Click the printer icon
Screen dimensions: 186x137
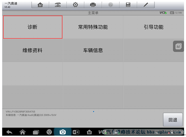click(93, 5)
